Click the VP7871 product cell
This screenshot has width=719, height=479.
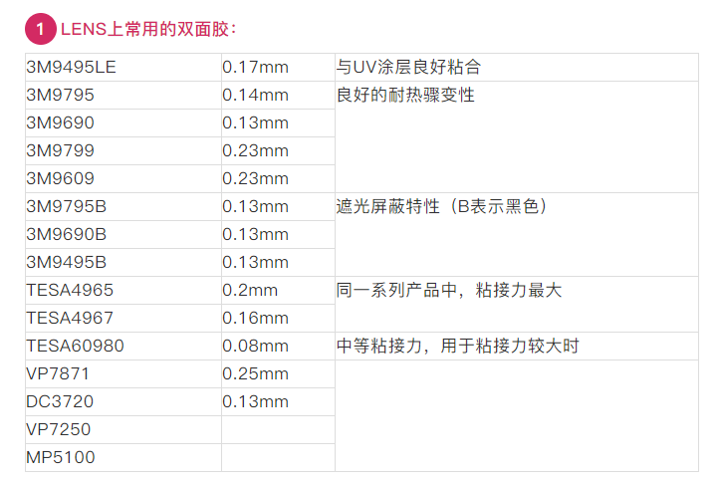123,374
